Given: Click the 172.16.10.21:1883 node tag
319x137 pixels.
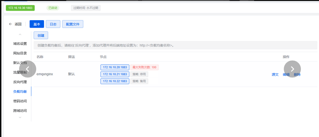Looking at the screenshot, I should click(115, 74).
